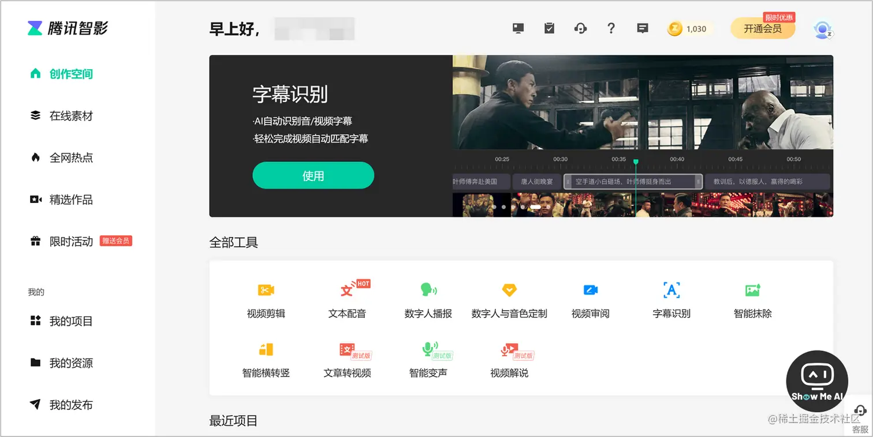The width and height of the screenshot is (873, 437).
Task: Launch the 智能横转竖 tool
Action: pyautogui.click(x=266, y=359)
